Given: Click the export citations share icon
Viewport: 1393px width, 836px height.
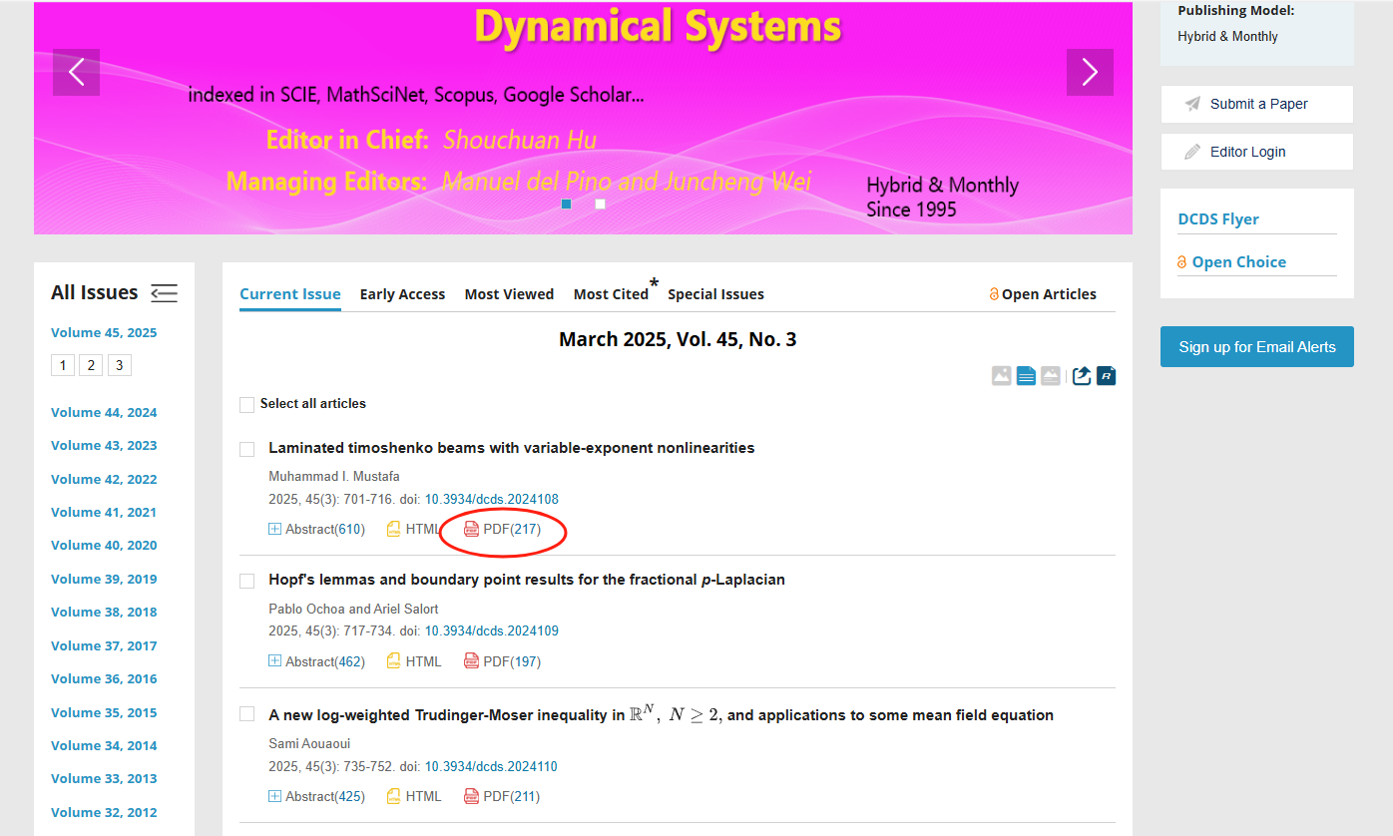Looking at the screenshot, I should [1082, 376].
